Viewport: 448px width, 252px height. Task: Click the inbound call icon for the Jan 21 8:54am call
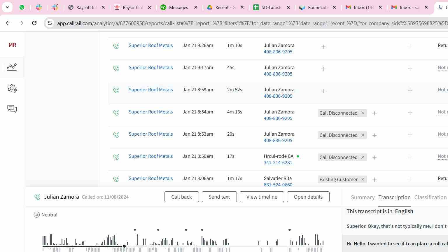click(116, 113)
